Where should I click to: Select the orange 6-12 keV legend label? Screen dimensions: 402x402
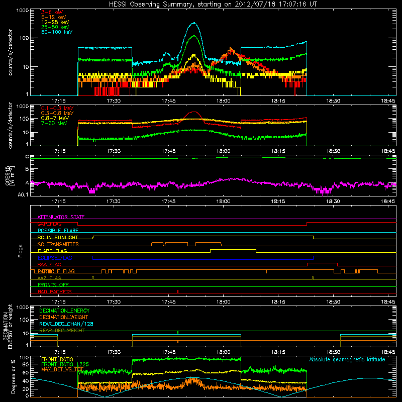pos(54,17)
